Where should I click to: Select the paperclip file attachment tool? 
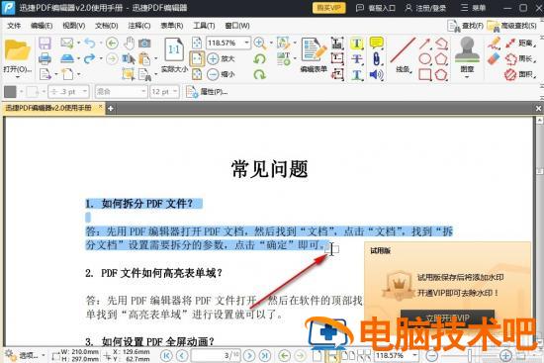pyautogui.click(x=377, y=58)
